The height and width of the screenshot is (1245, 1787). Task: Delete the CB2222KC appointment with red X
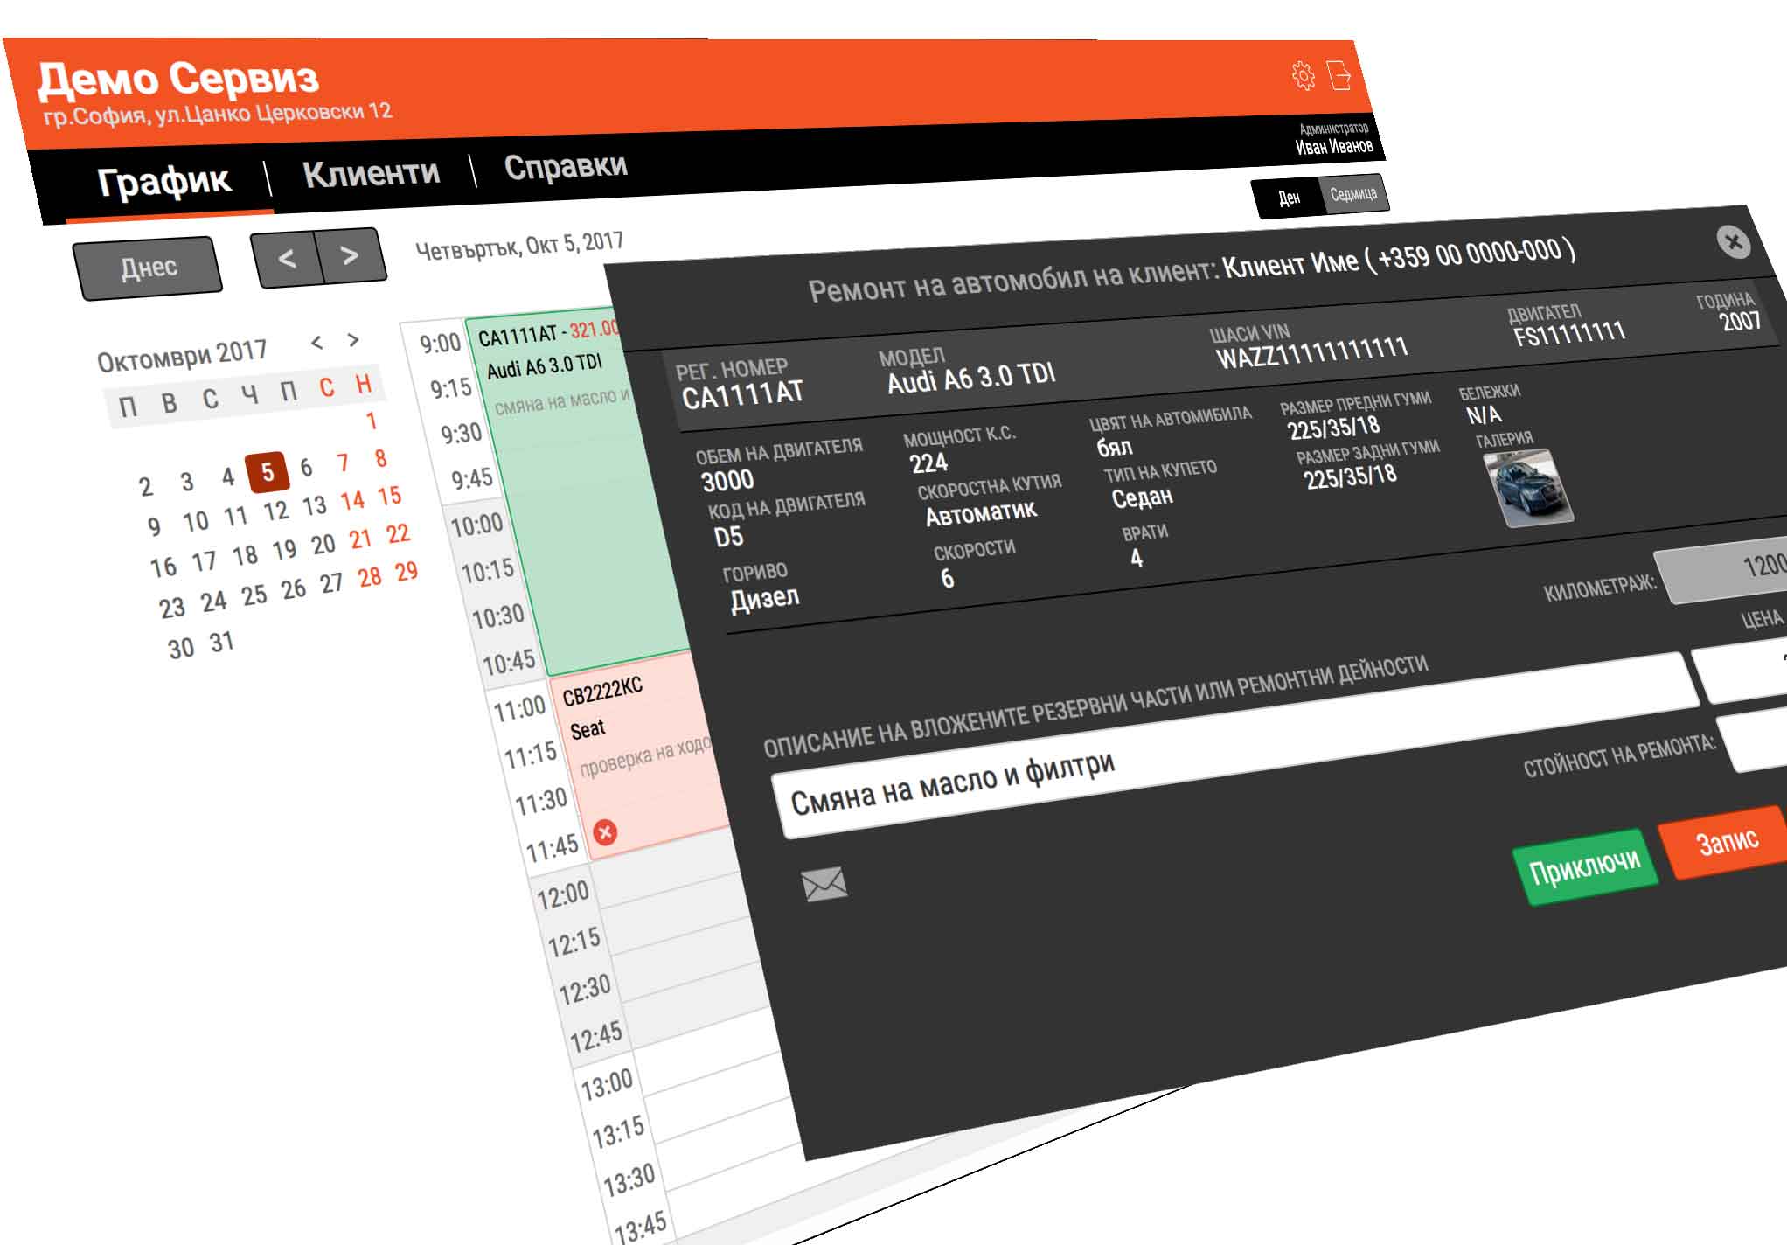pyautogui.click(x=605, y=831)
